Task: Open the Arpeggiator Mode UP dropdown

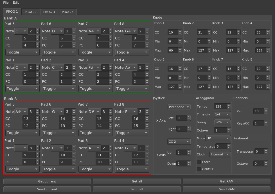Action: coord(218,138)
